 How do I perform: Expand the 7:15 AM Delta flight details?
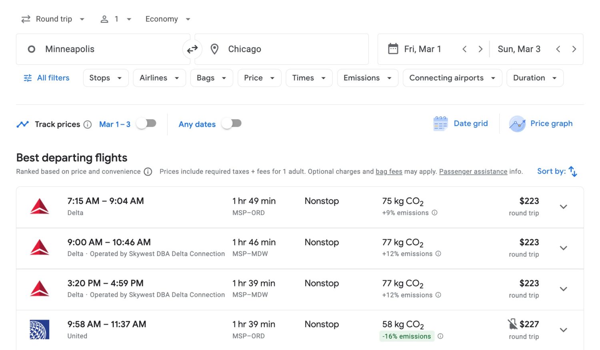[563, 207]
